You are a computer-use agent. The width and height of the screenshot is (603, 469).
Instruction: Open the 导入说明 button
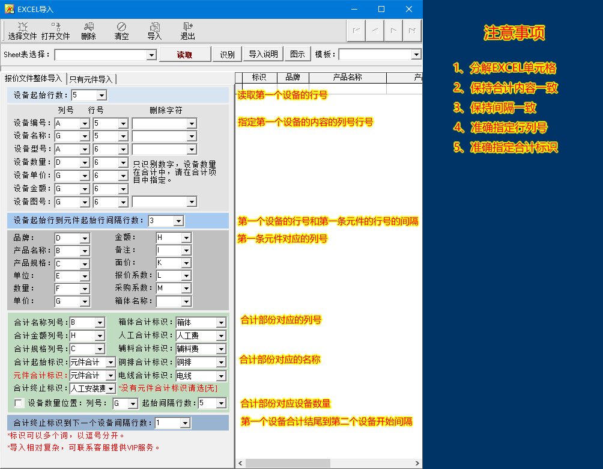point(264,54)
